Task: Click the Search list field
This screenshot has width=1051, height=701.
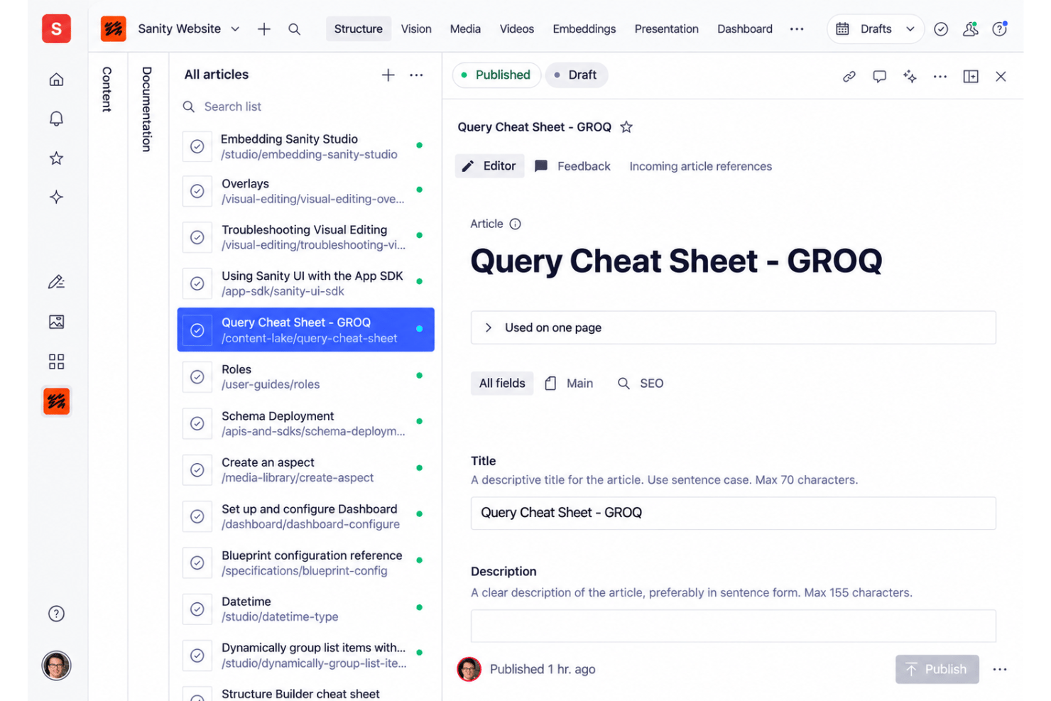Action: coord(305,107)
